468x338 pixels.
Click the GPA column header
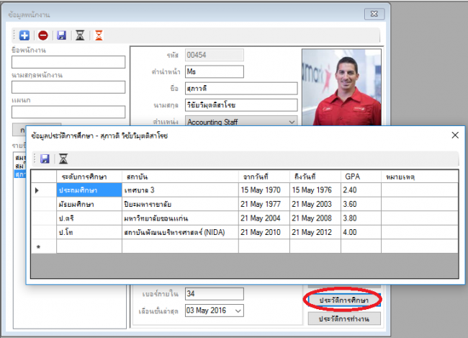point(361,177)
